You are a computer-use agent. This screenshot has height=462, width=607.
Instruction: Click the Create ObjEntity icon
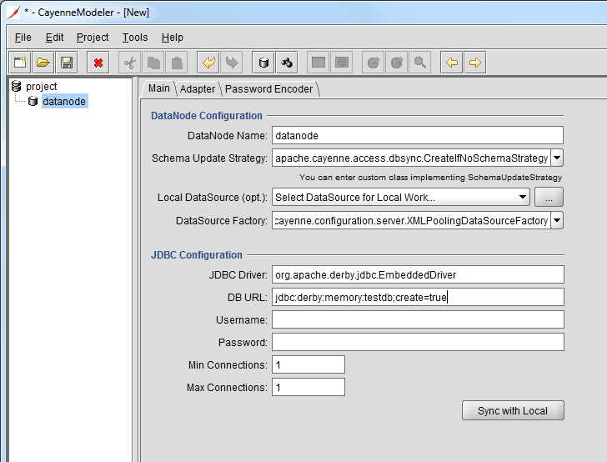tap(374, 63)
